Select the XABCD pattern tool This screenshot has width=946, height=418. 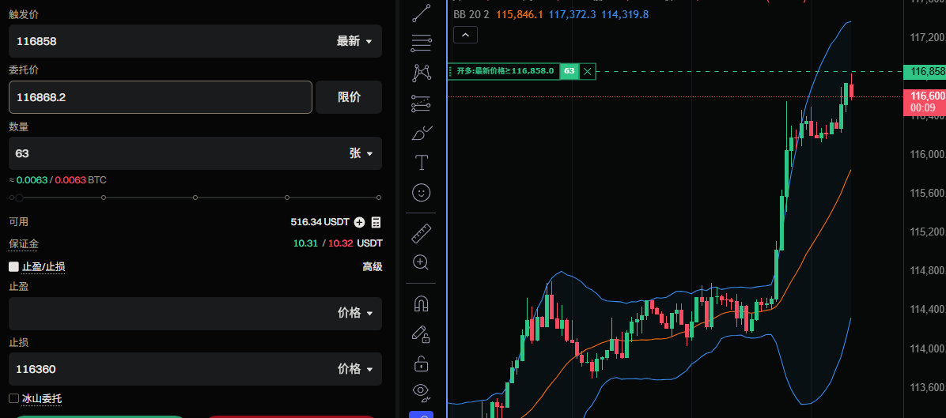421,73
